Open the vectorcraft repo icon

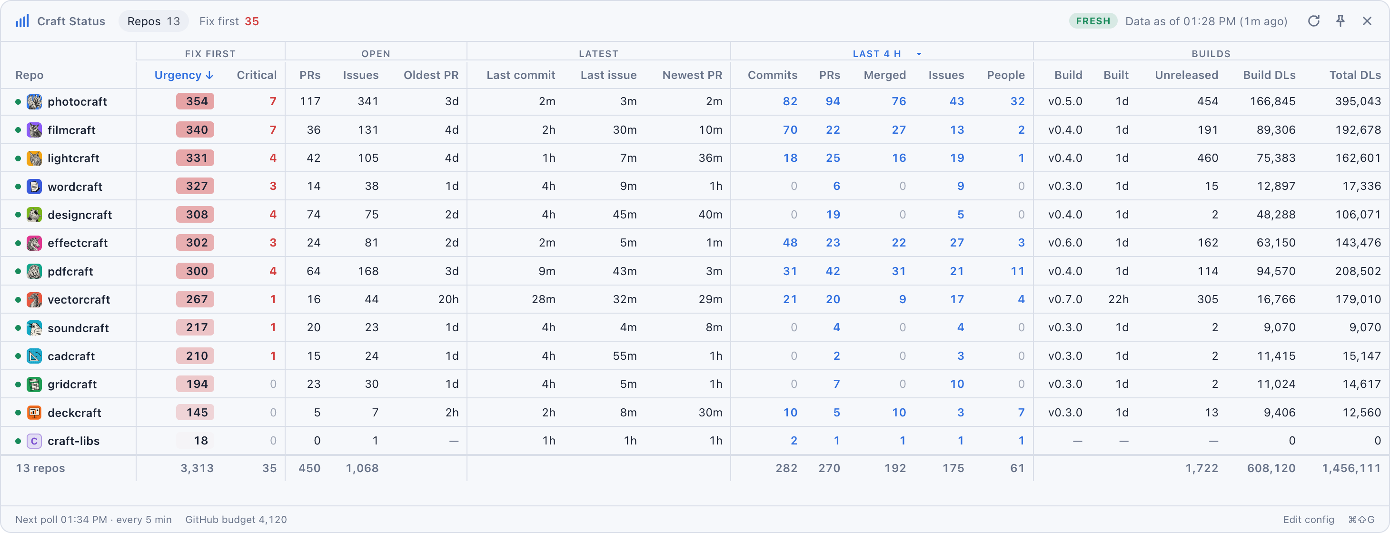click(x=35, y=299)
